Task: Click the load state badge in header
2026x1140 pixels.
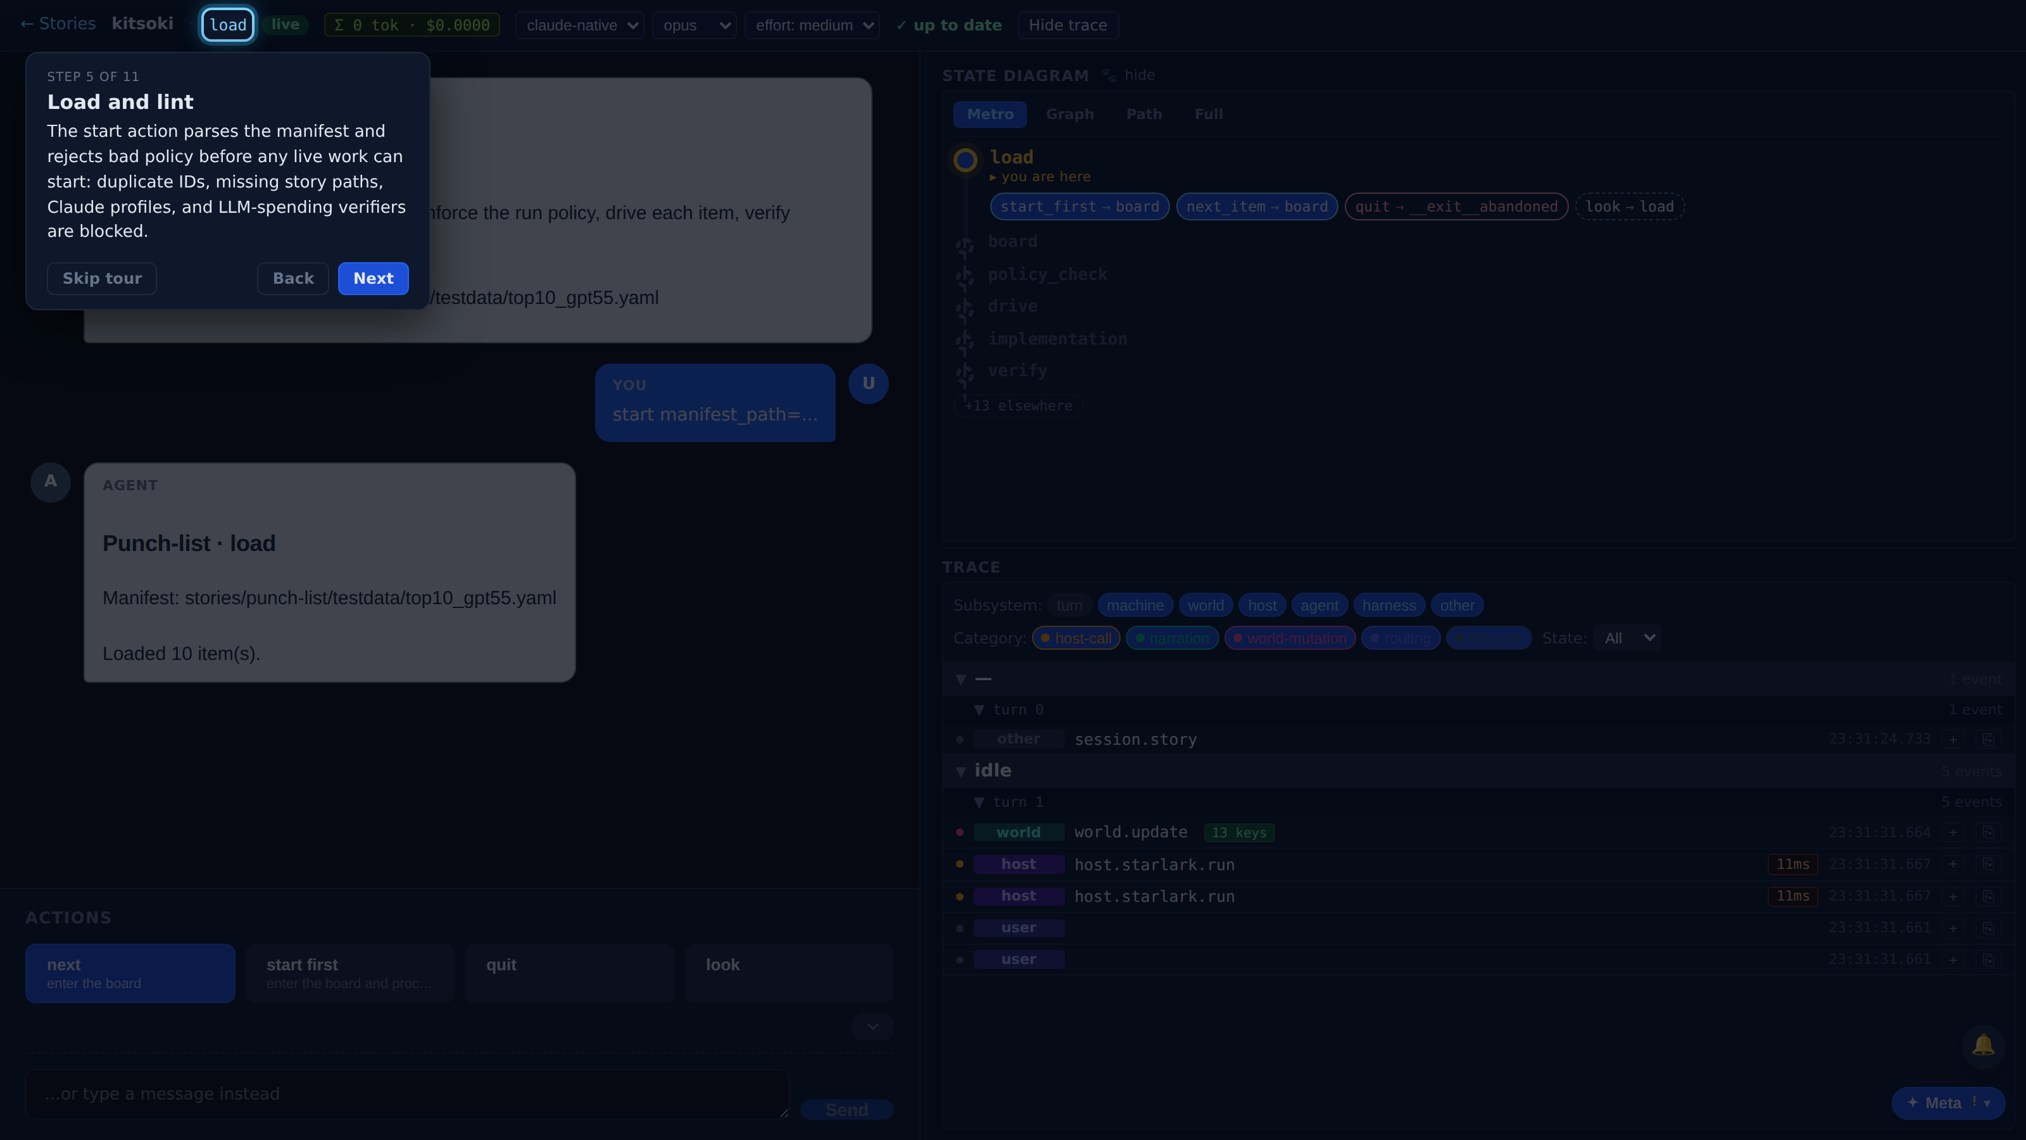Action: pyautogui.click(x=228, y=25)
